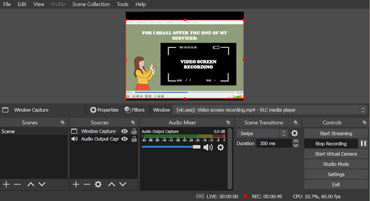Click the Audio Mixer vertical scrollbar

point(230,159)
